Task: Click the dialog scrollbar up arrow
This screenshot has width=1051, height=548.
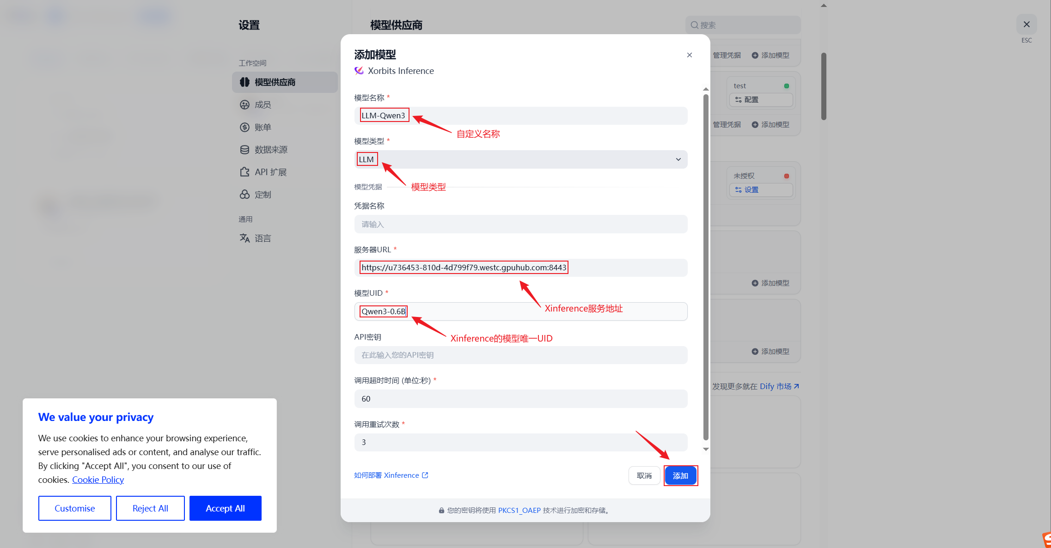Action: pos(706,89)
